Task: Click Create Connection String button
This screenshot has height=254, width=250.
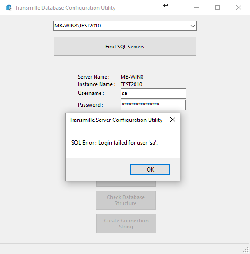Action: 126,224
